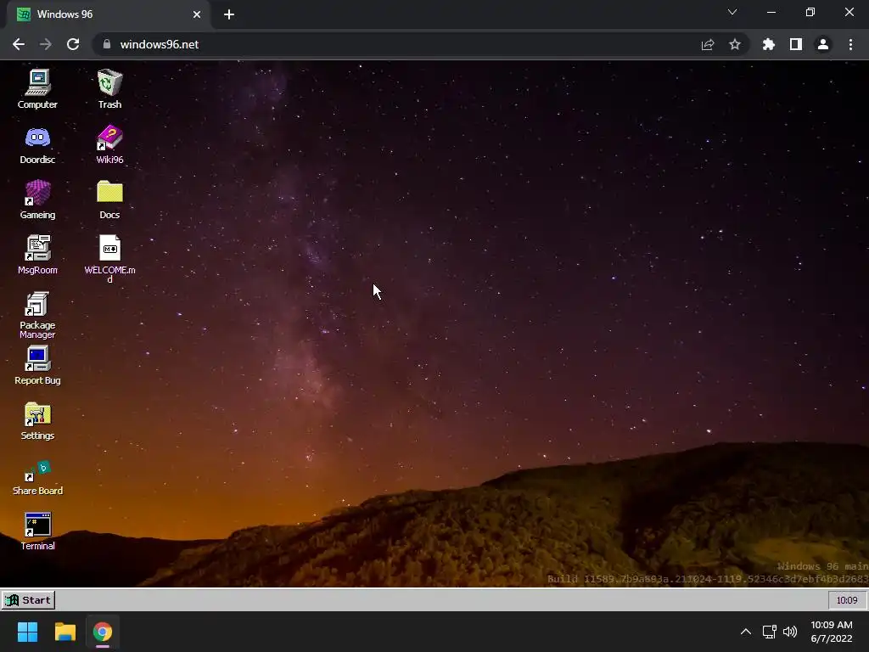Viewport: 869px width, 652px height.
Task: Click the Chrome taskbar icon
Action: point(103,632)
